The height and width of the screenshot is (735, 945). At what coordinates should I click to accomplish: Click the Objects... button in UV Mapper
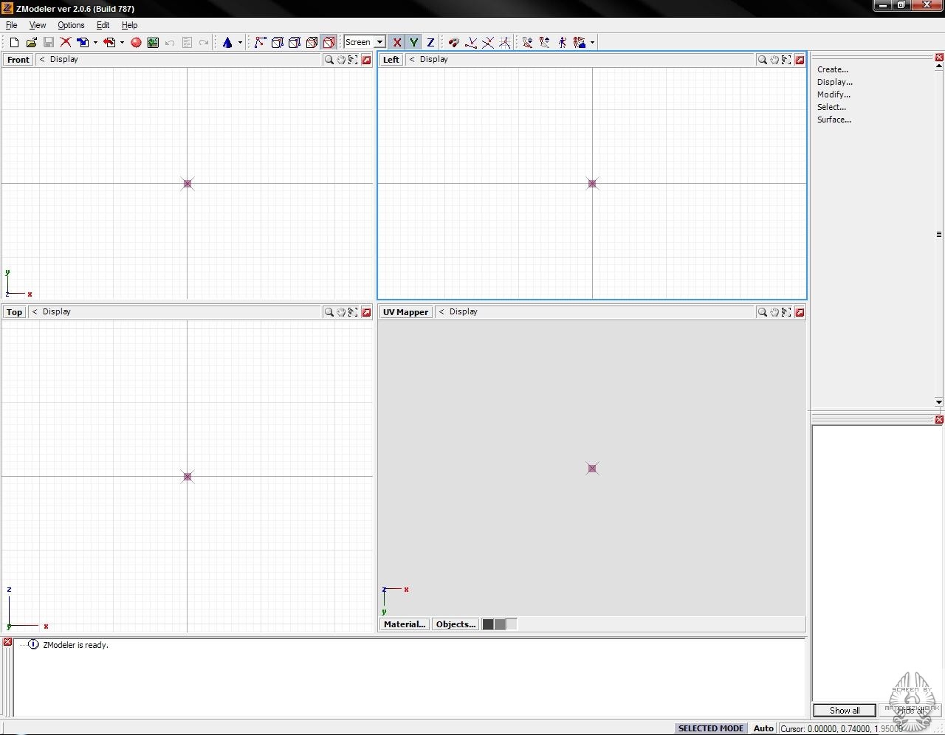pyautogui.click(x=456, y=624)
